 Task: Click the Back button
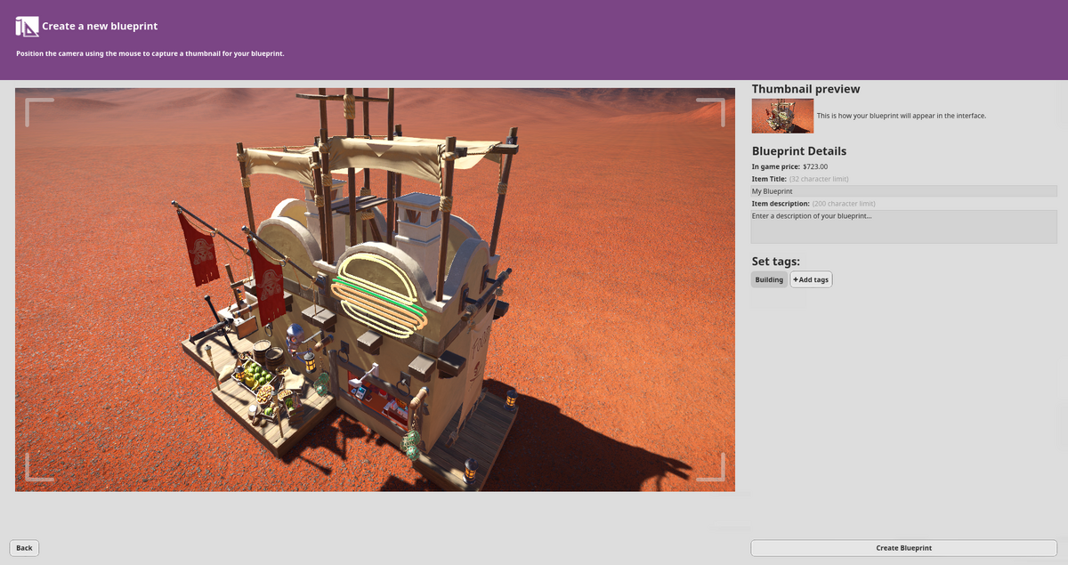tap(24, 548)
